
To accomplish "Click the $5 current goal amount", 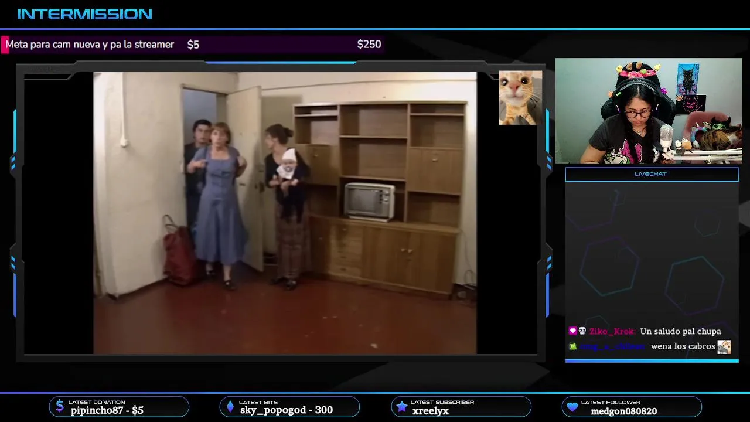I will 193,45.
